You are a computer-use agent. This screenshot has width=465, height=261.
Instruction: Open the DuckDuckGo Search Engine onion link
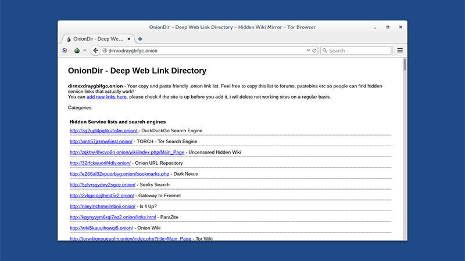103,130
